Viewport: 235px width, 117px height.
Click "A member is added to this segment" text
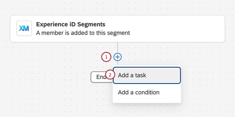pyautogui.click(x=83, y=33)
